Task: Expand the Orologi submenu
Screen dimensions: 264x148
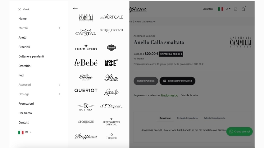Action: tap(39, 94)
